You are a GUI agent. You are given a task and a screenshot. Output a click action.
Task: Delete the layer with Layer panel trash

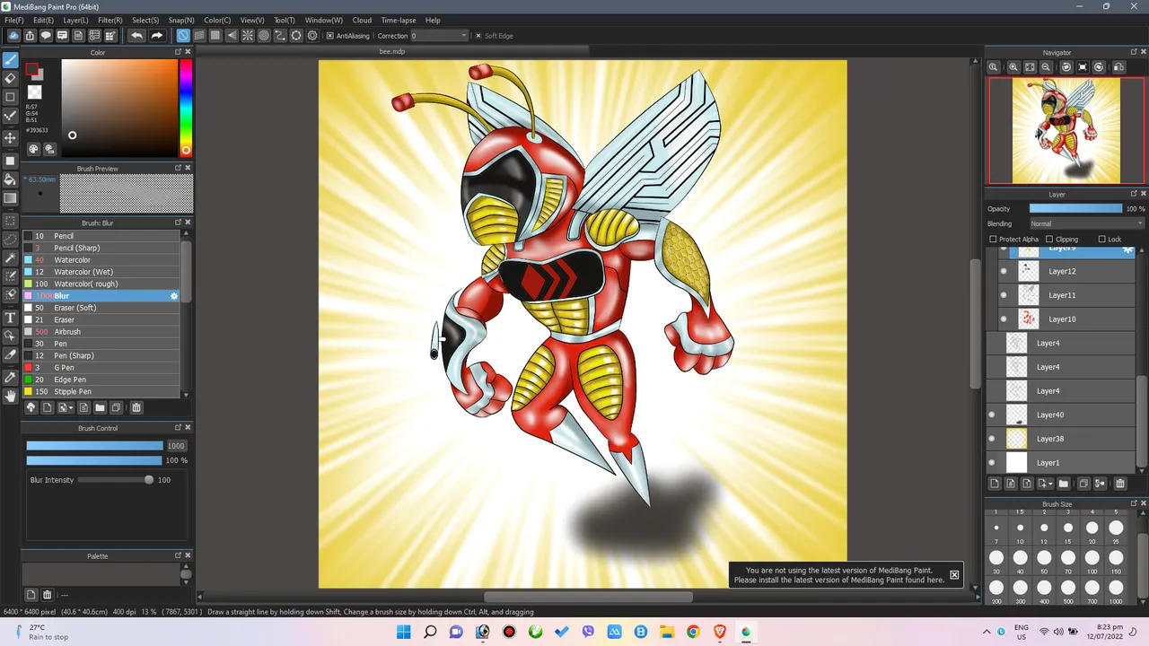[x=1119, y=484]
